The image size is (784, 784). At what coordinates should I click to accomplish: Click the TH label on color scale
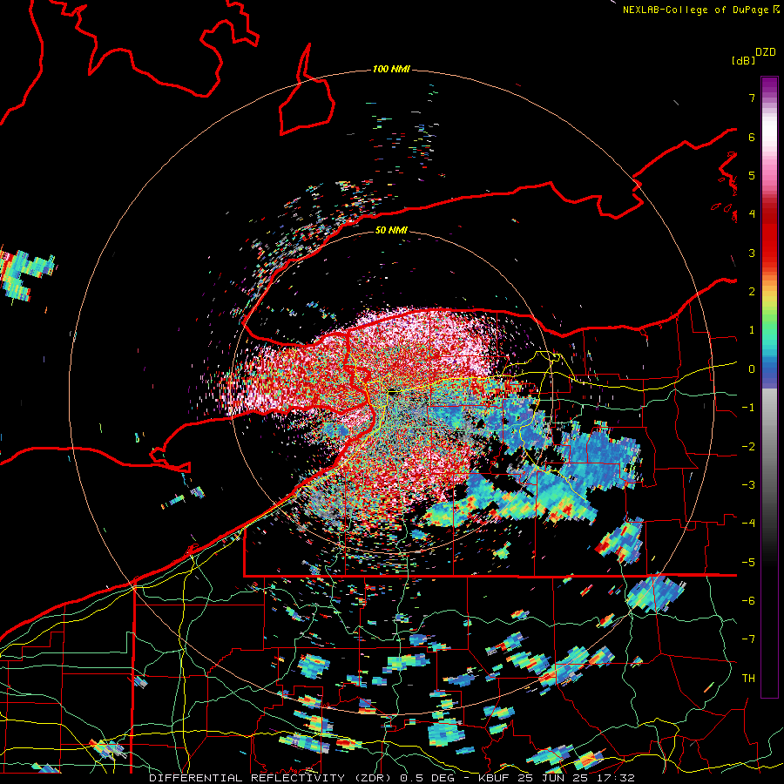coord(748,678)
